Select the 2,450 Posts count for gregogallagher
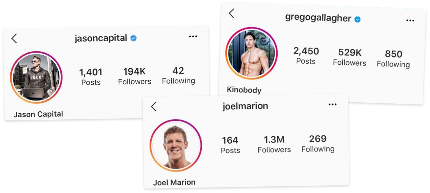This screenshot has height=193, width=430. coord(306,56)
